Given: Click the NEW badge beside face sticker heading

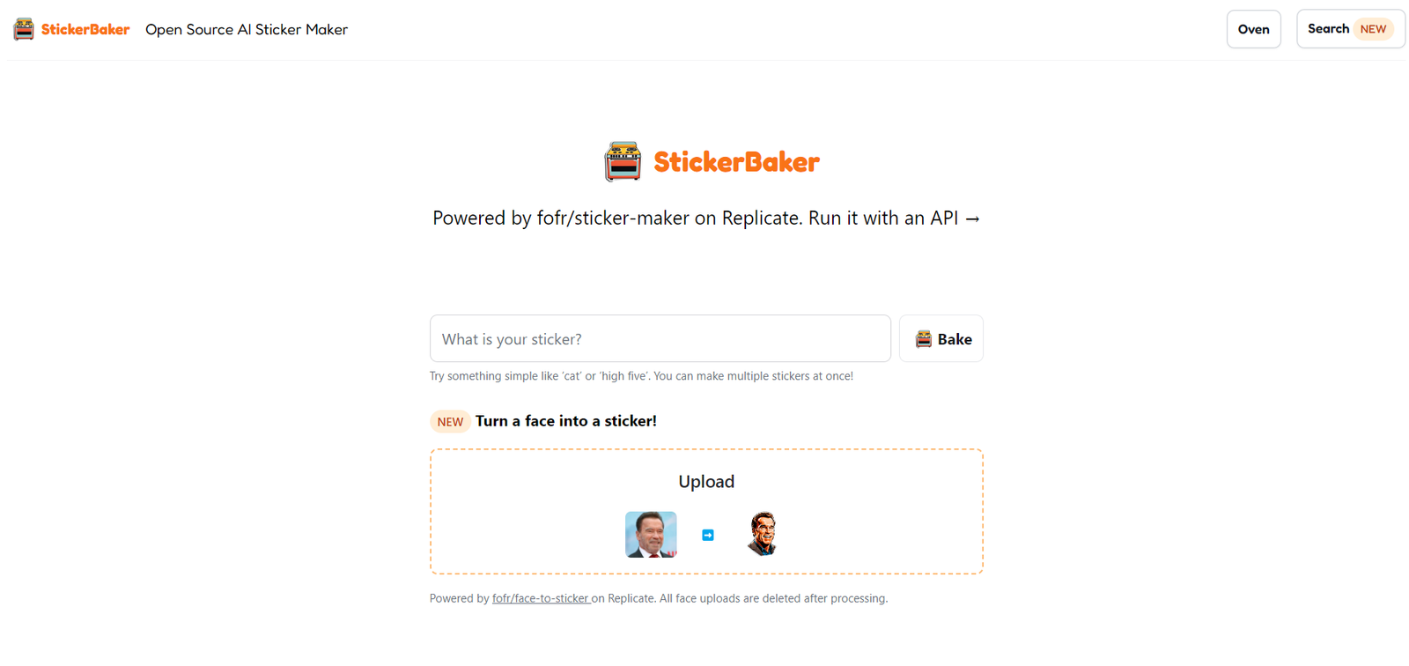Looking at the screenshot, I should (x=450, y=422).
